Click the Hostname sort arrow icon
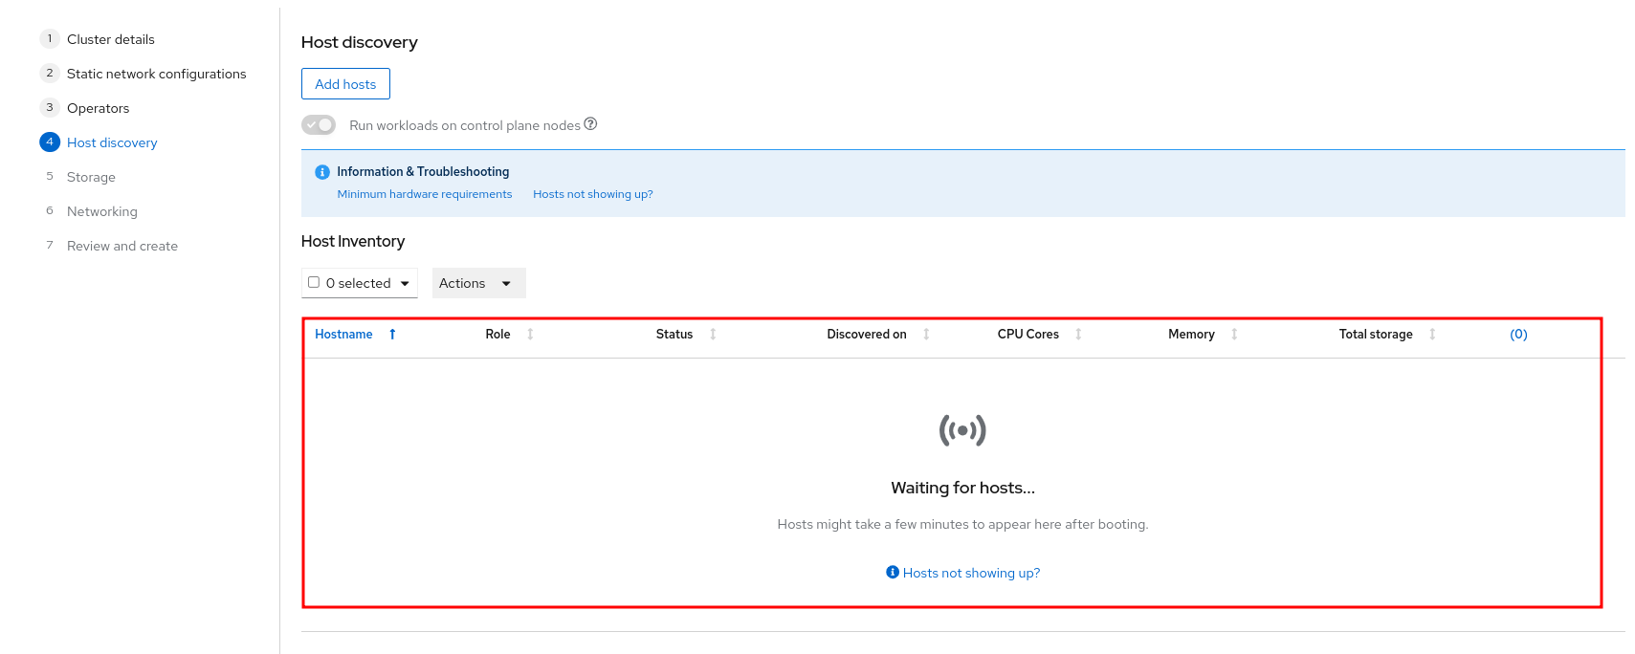 [x=392, y=334]
